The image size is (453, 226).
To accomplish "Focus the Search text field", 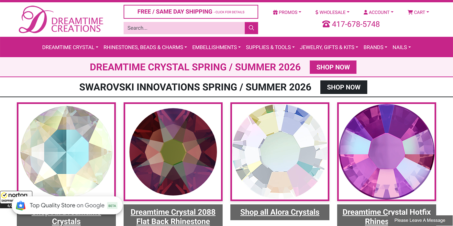I will [x=184, y=28].
